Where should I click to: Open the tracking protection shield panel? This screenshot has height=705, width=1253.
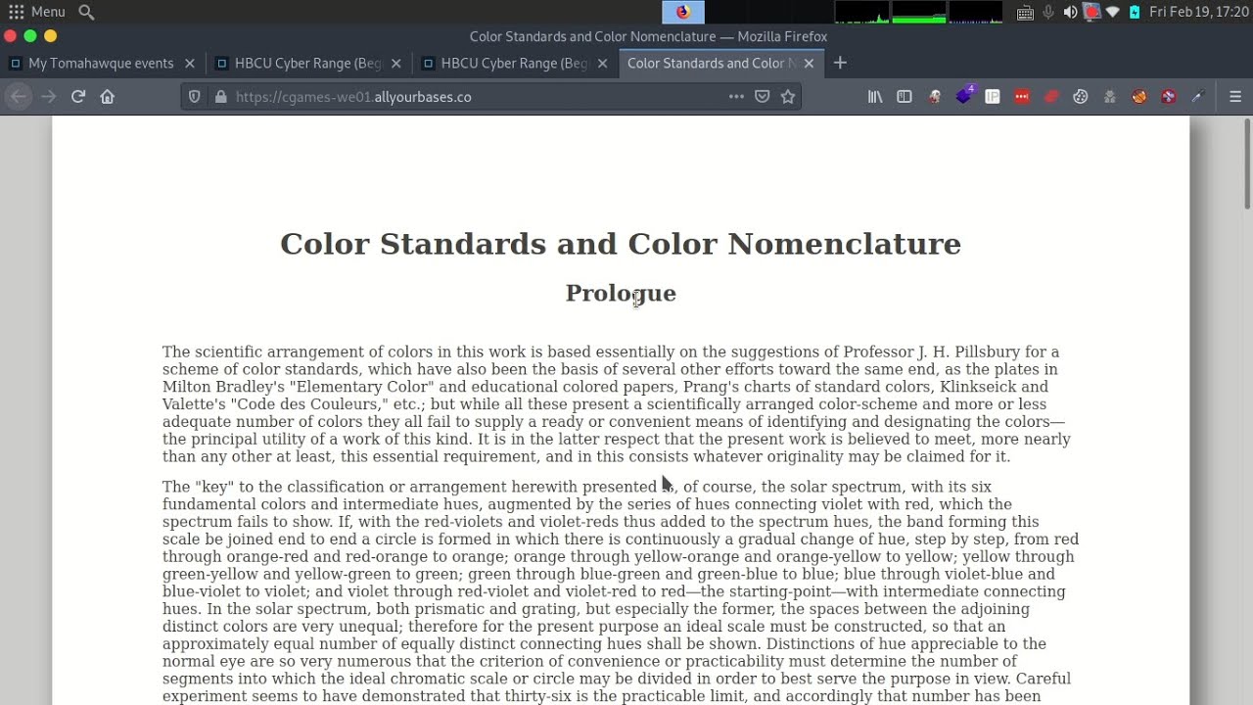(195, 97)
